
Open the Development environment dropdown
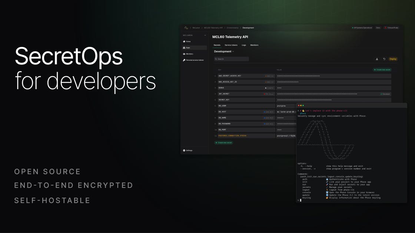[x=224, y=51]
